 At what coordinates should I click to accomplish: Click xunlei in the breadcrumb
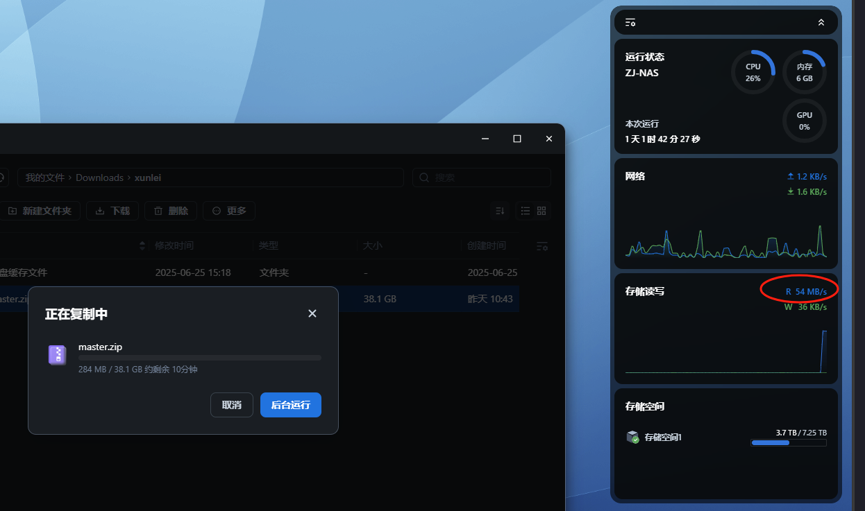pos(148,177)
